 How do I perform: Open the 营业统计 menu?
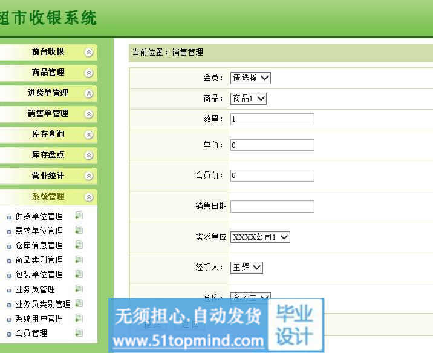tap(48, 176)
